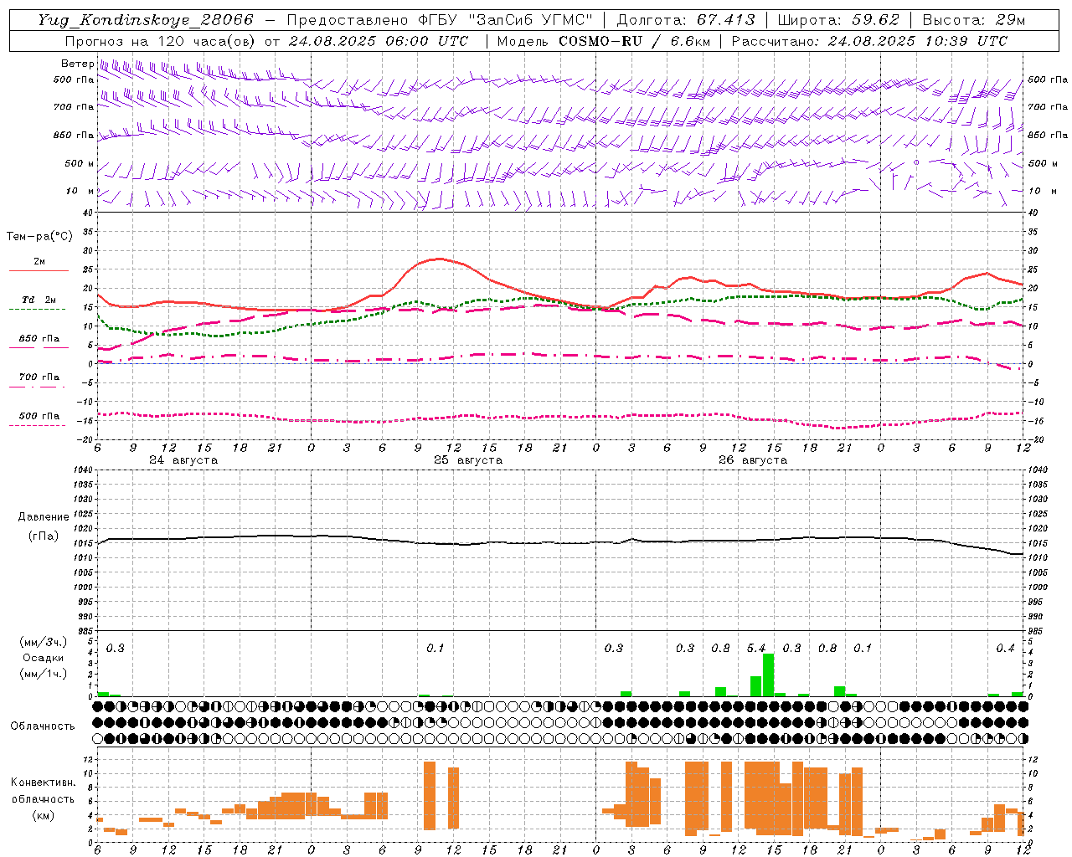Image resolution: width=1072 pixels, height=857 pixels.
Task: Click the Прогноз на 120 часа(ов) text
Action: point(161,41)
